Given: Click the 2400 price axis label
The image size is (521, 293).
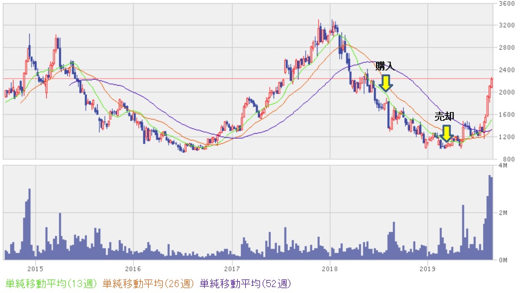Looking at the screenshot, I should point(507,70).
